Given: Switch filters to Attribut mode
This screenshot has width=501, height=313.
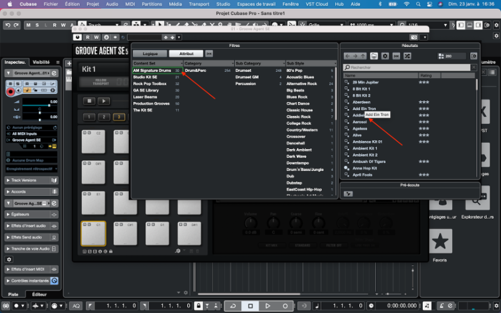Looking at the screenshot, I should (x=186, y=54).
